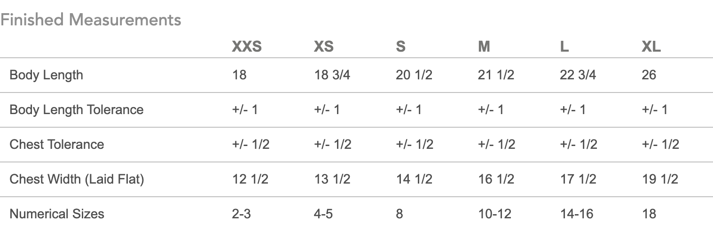This screenshot has width=713, height=231.
Task: Click the S body length 20 1/2
Action: [x=414, y=75]
